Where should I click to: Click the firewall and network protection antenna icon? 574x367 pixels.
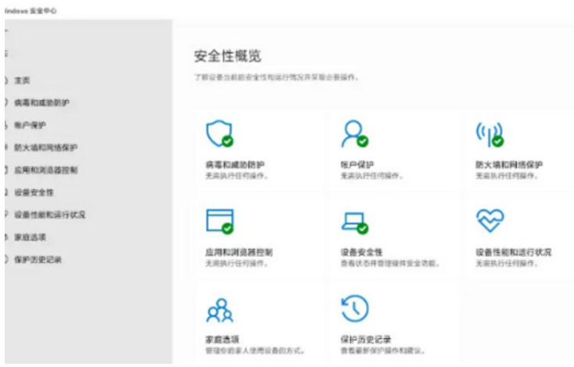coord(489,134)
